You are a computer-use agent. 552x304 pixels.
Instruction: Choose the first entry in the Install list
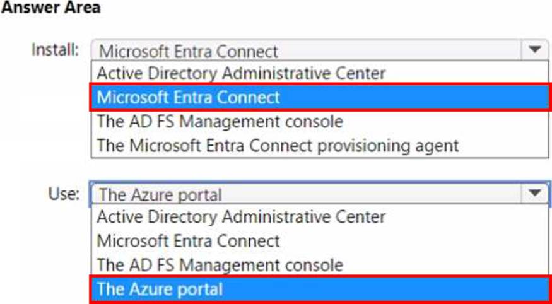click(x=241, y=73)
